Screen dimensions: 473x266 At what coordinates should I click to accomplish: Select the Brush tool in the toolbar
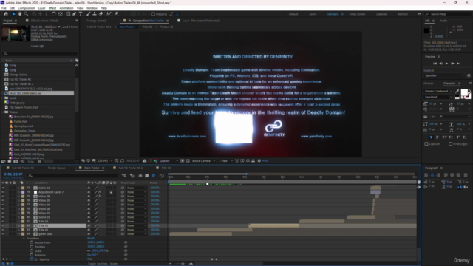click(x=89, y=14)
